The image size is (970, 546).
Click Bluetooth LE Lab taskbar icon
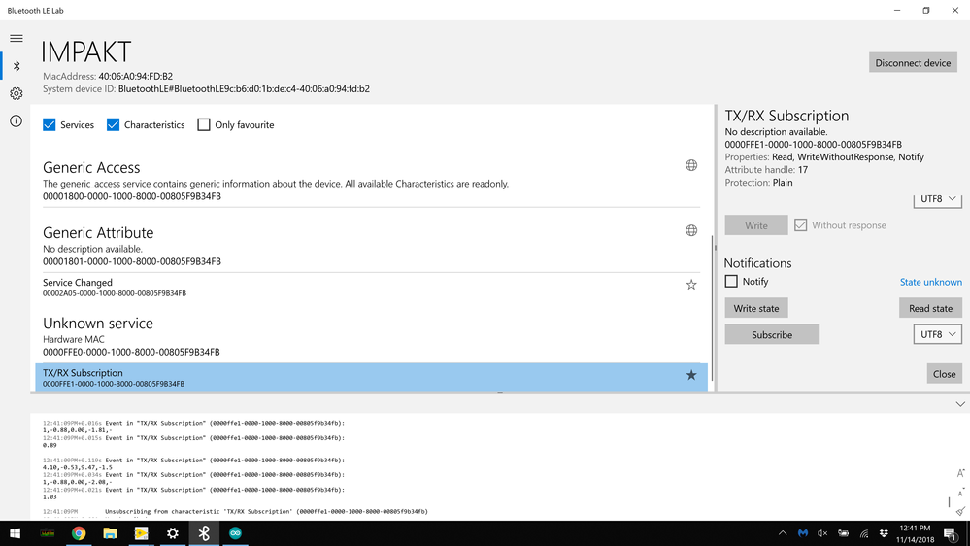click(x=204, y=533)
